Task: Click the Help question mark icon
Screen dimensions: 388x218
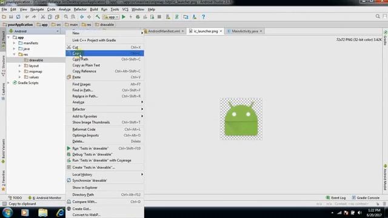Action: (x=203, y=17)
